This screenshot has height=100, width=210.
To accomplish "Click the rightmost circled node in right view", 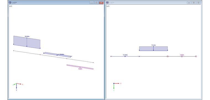I will 196,56.
